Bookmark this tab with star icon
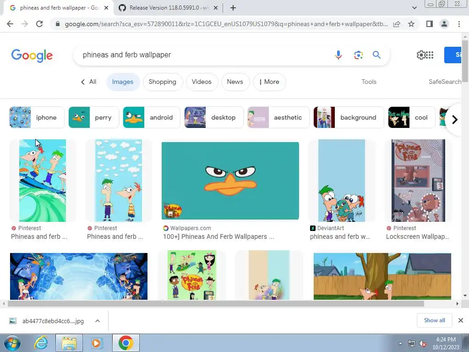The image size is (469, 352). tap(411, 24)
